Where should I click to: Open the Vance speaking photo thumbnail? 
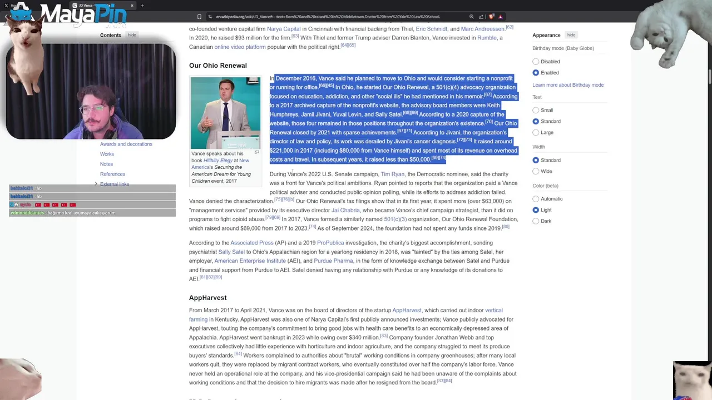click(225, 113)
